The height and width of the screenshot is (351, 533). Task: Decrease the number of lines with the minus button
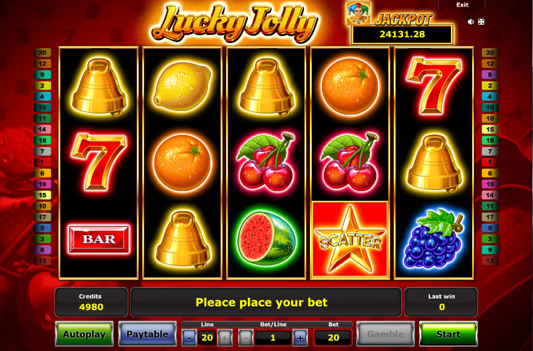click(x=189, y=338)
